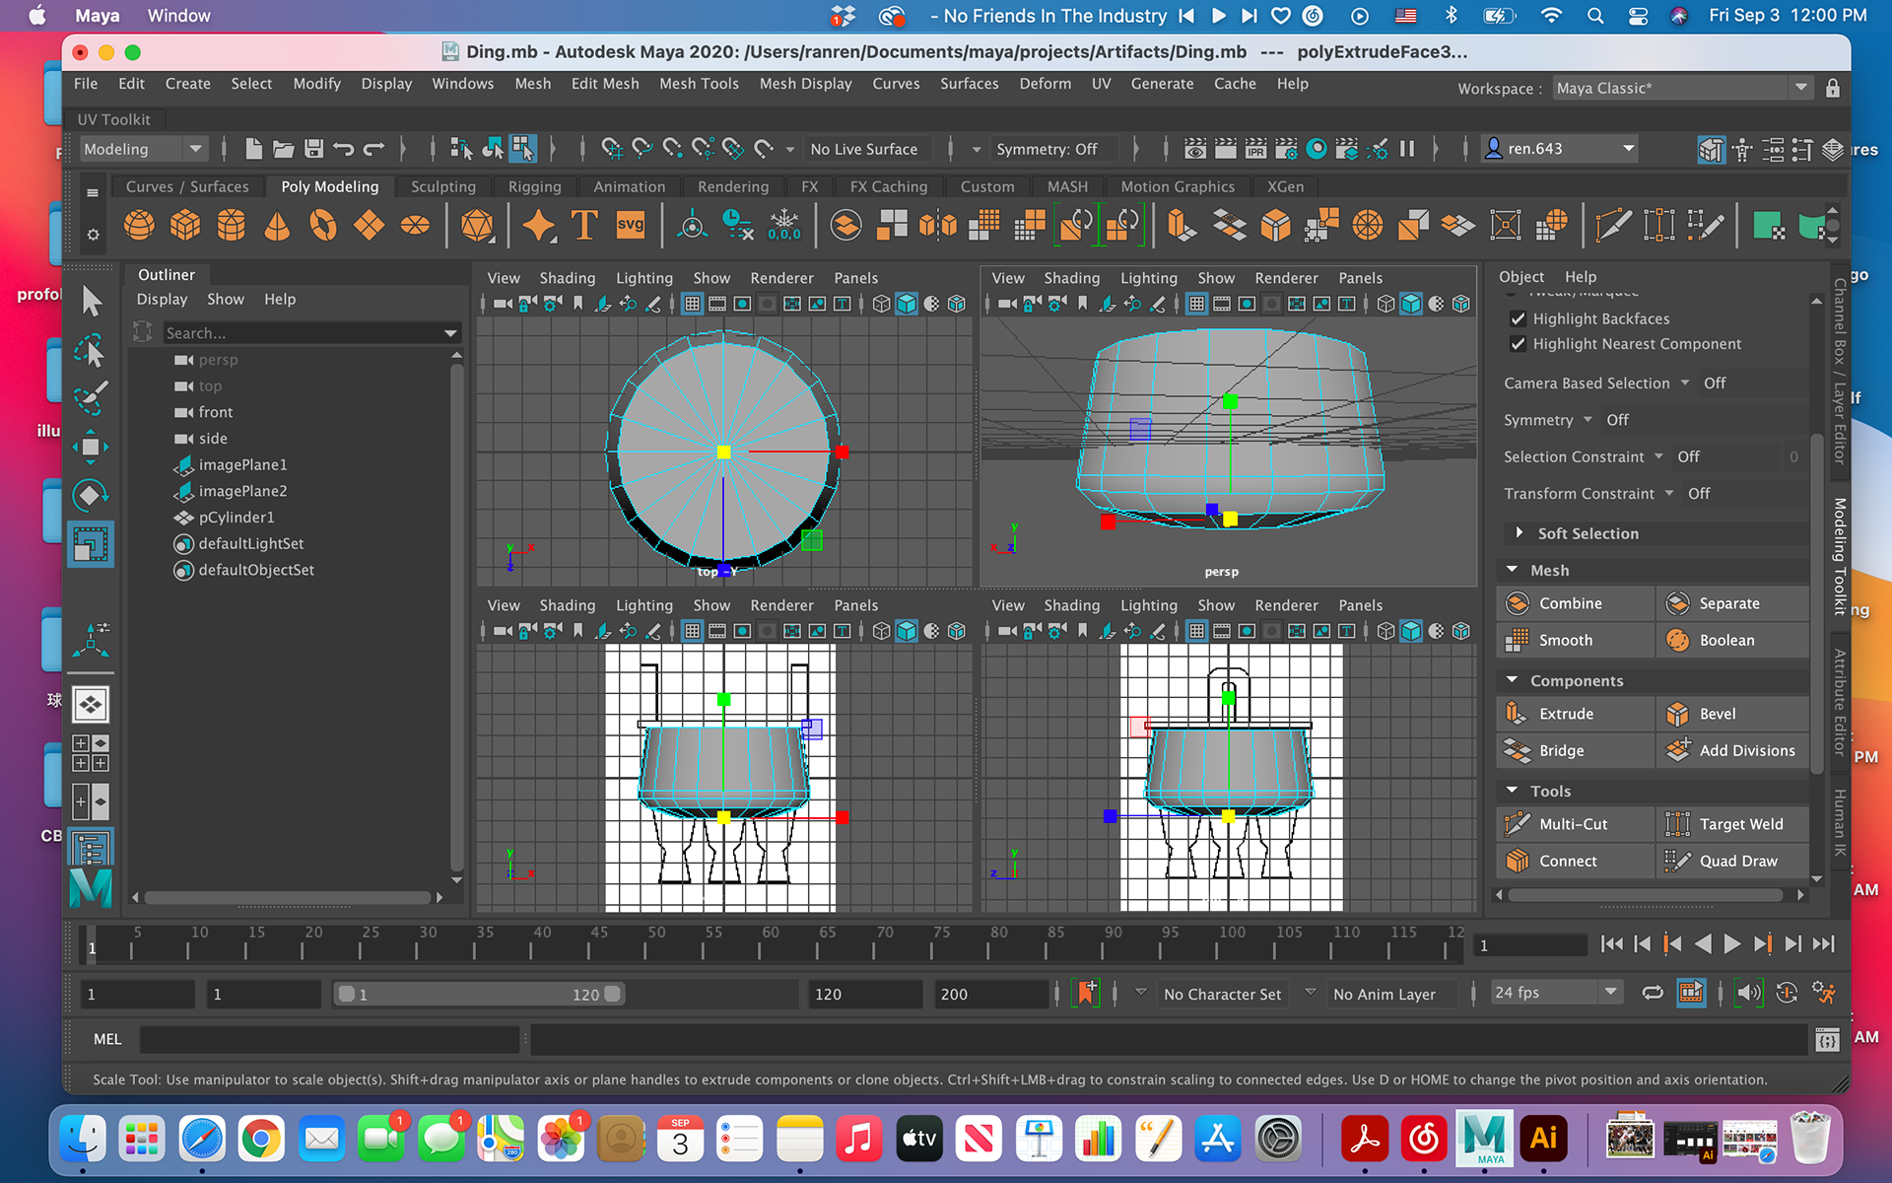Toggle the pause viewport button
Viewport: 1892px width, 1183px height.
click(1407, 149)
